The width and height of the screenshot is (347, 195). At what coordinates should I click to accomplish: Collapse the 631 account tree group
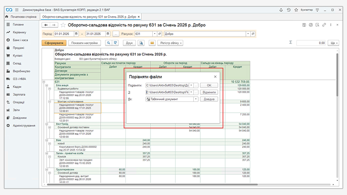tap(44, 82)
